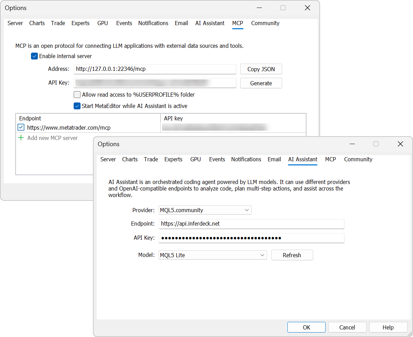Open Email tab in front Options window
Screen dimensions: 413x337
pos(274,159)
